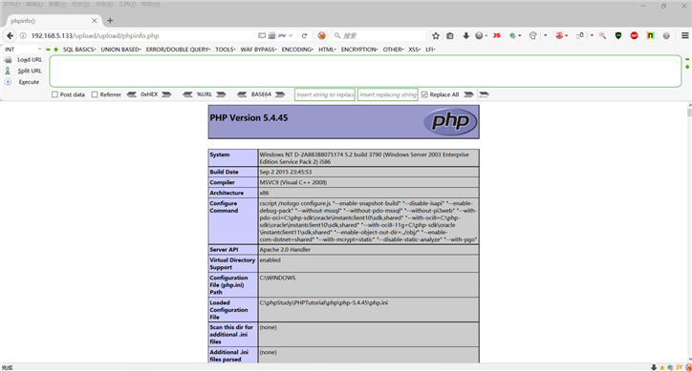Screen dimensions: 692x372
Task: Open the INT type dropdown
Action: (23, 50)
